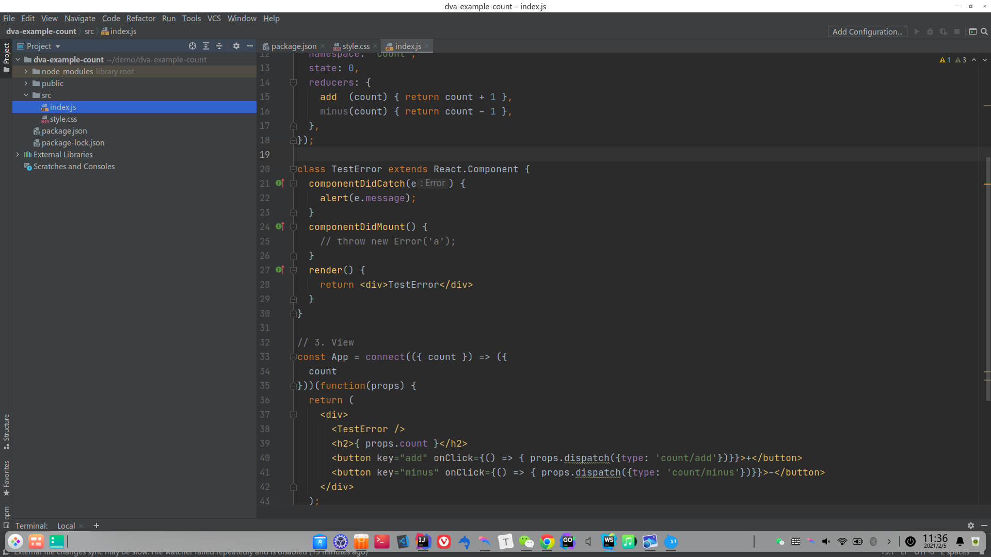Screen dimensions: 991x557
Task: Toggle fold marker at render() line
Action: coord(293,270)
